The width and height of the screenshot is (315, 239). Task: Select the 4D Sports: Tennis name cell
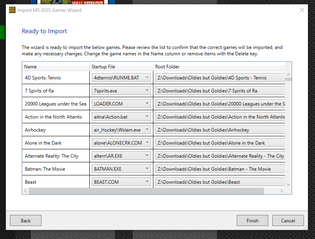pos(56,77)
